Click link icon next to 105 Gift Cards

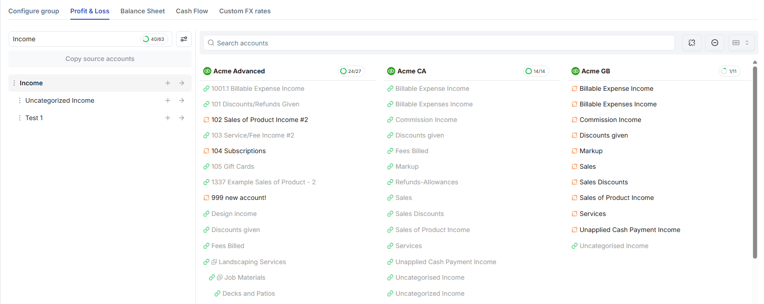click(206, 166)
